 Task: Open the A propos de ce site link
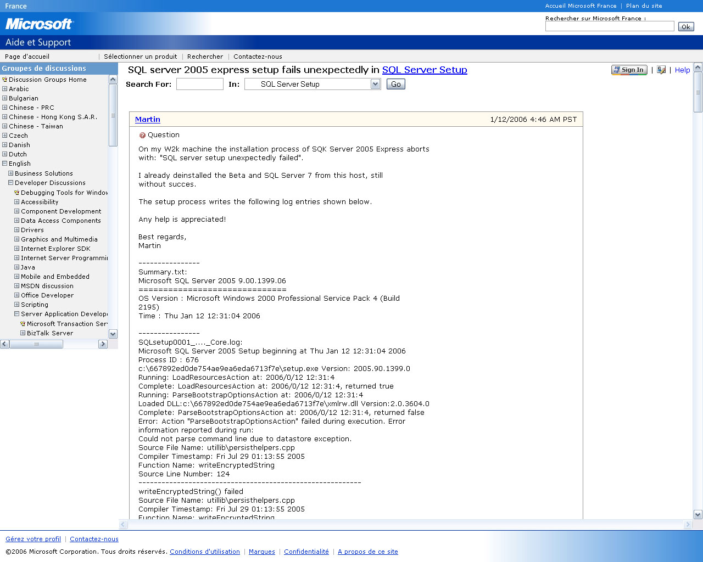368,552
